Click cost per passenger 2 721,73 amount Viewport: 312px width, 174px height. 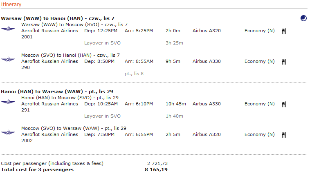tap(157, 163)
